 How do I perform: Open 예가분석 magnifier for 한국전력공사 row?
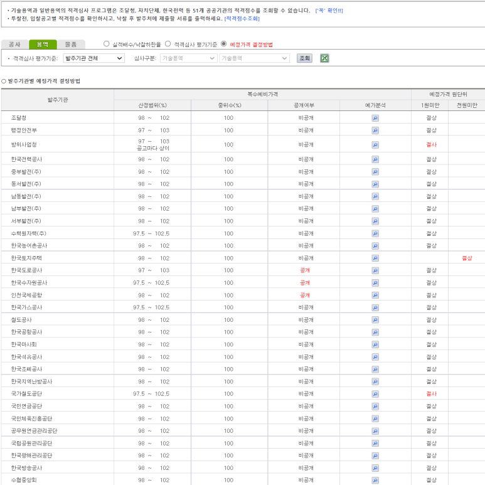pos(375,159)
